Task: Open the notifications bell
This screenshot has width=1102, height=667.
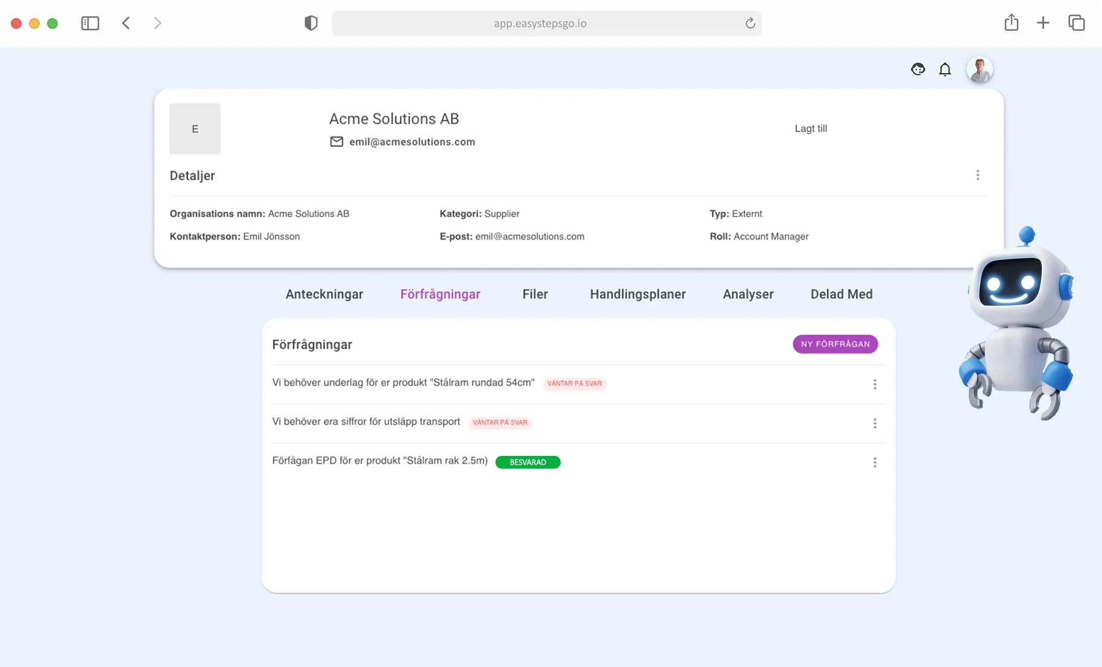Action: click(x=945, y=69)
